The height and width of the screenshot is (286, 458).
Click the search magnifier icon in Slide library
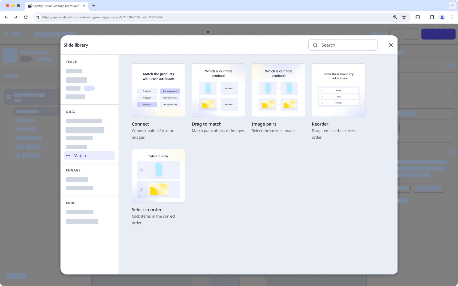(315, 45)
